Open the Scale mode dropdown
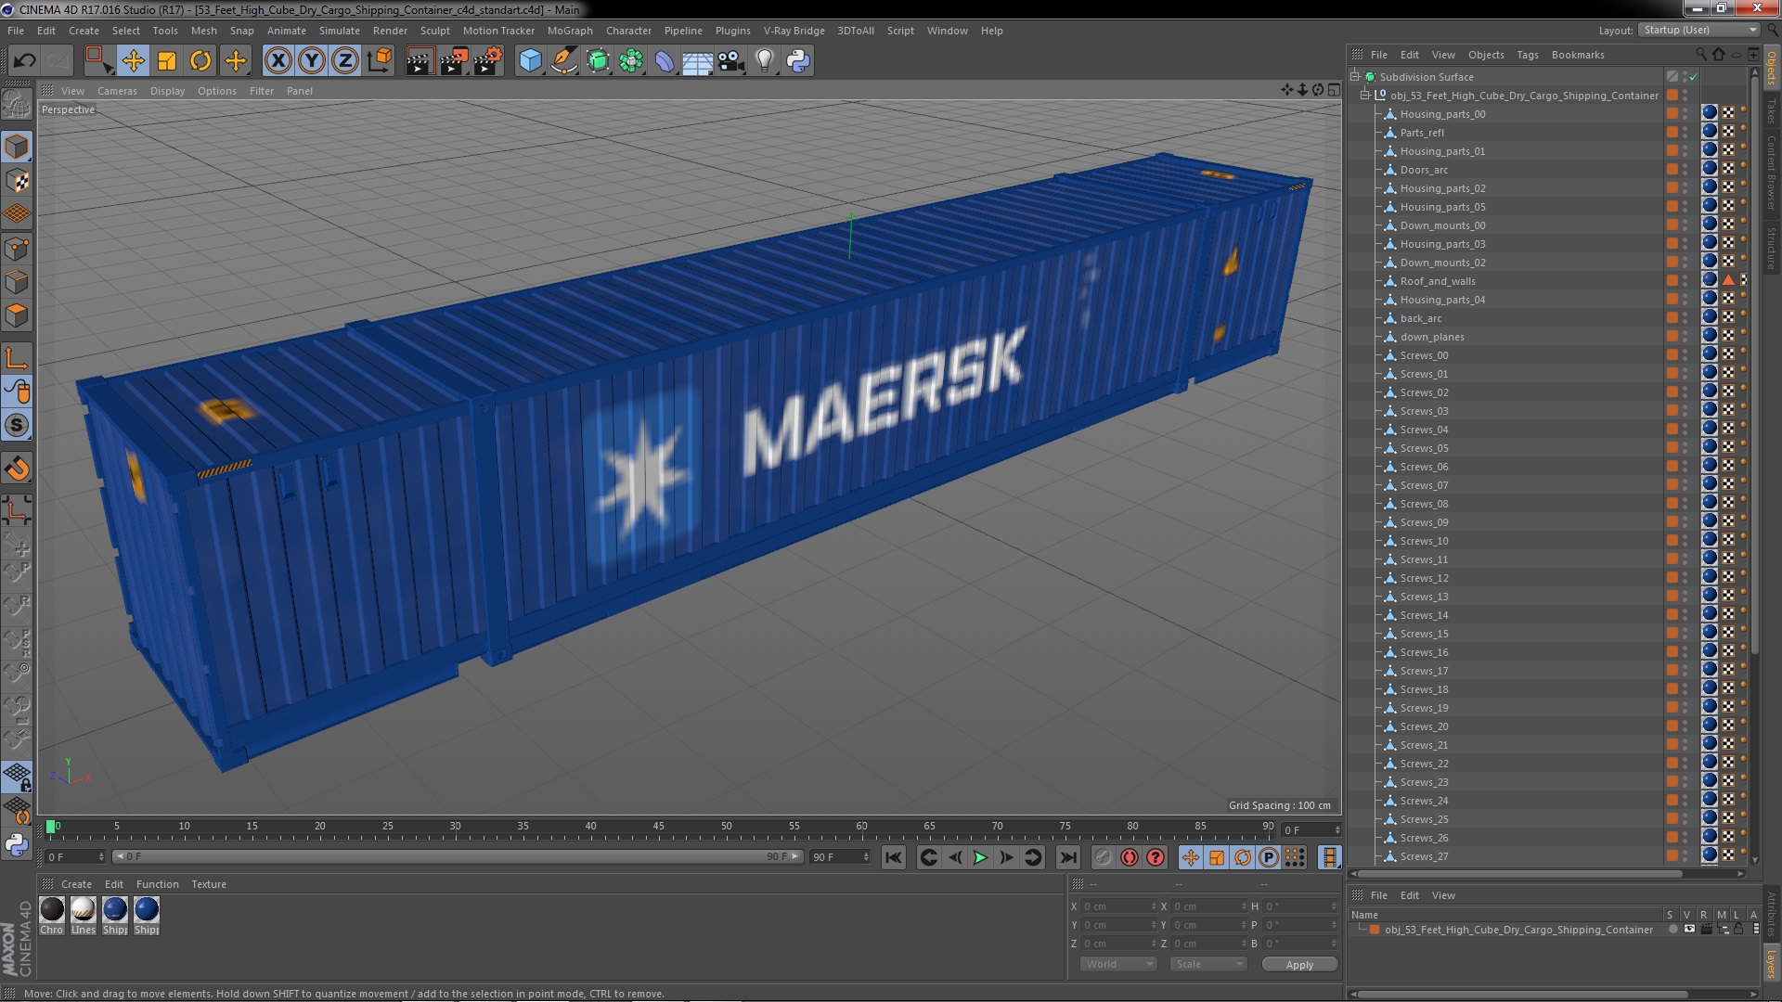This screenshot has width=1782, height=1002. [x=1208, y=964]
